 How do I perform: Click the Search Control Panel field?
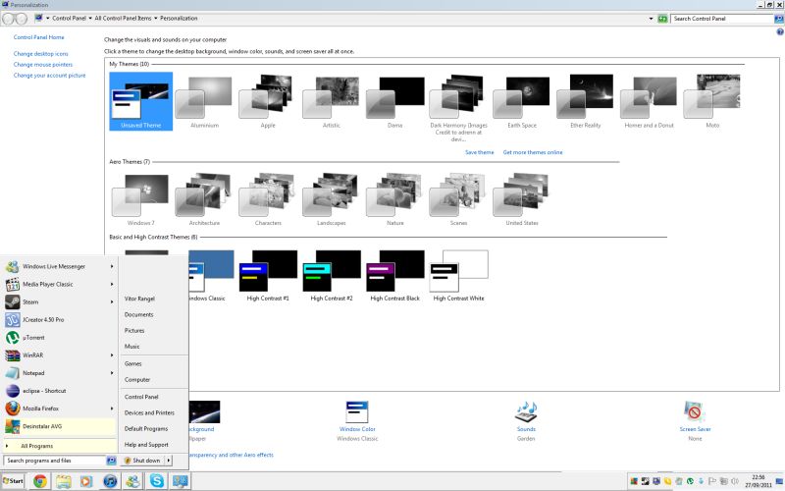[722, 19]
